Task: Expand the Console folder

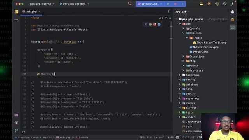Action: pyautogui.click(x=183, y=28)
